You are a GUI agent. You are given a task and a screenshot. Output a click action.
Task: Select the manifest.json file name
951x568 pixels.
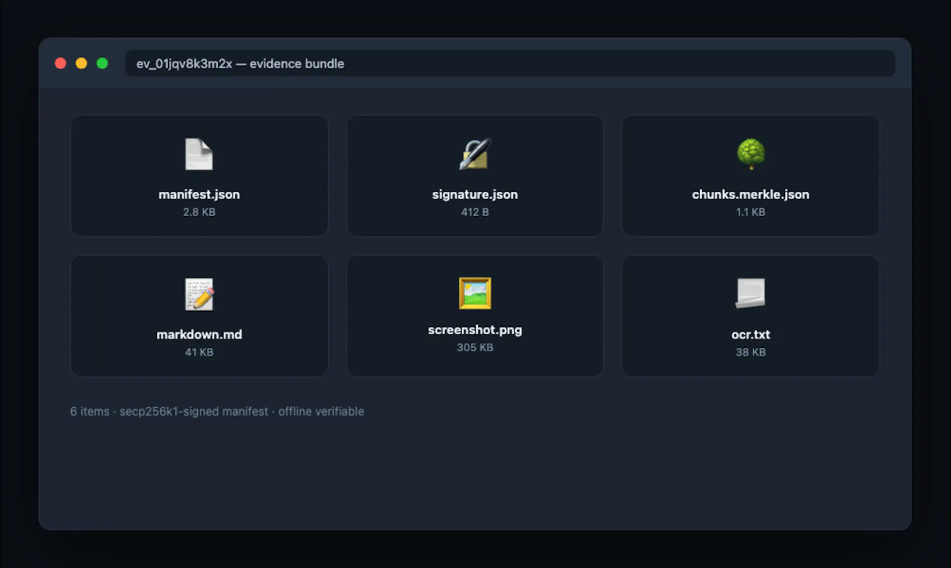tap(199, 194)
